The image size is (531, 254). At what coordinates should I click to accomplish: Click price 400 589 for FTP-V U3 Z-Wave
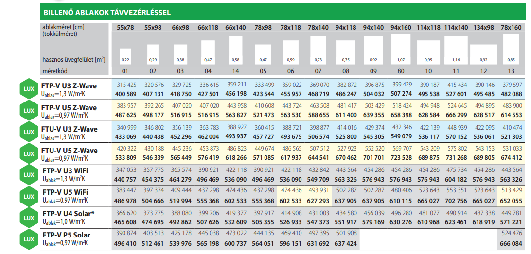coord(125,94)
